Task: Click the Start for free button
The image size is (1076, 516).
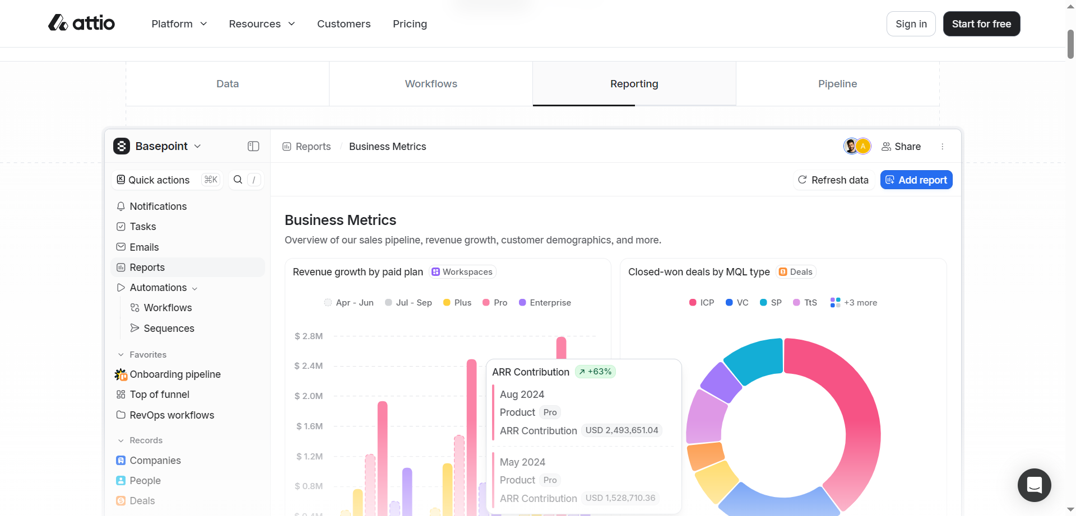Action: coord(982,24)
